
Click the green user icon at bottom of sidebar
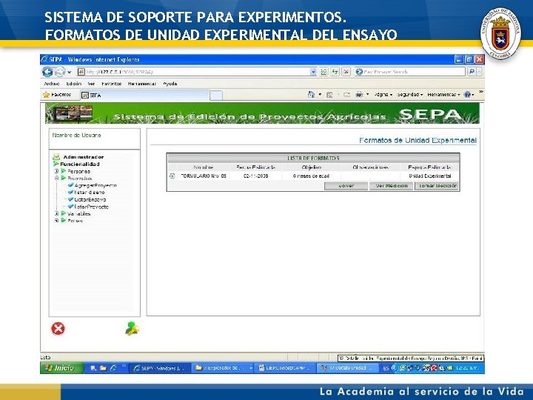tap(132, 329)
